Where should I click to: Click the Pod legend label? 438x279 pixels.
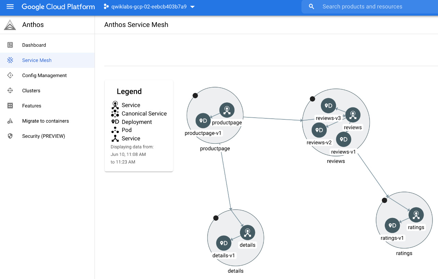(127, 130)
